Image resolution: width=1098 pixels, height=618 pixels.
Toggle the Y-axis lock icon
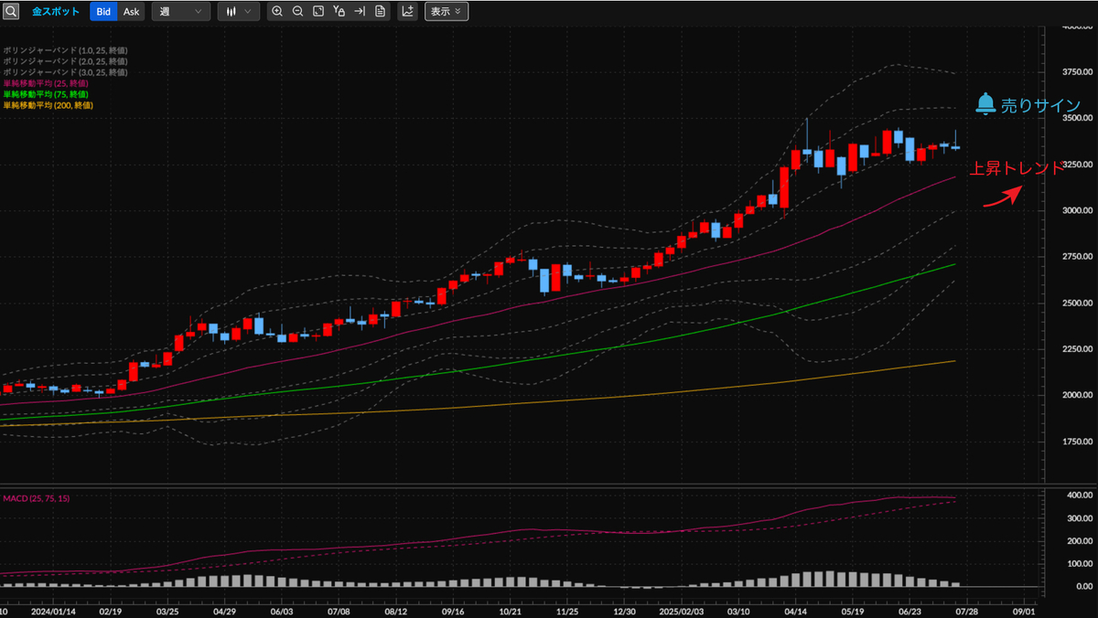pyautogui.click(x=339, y=12)
